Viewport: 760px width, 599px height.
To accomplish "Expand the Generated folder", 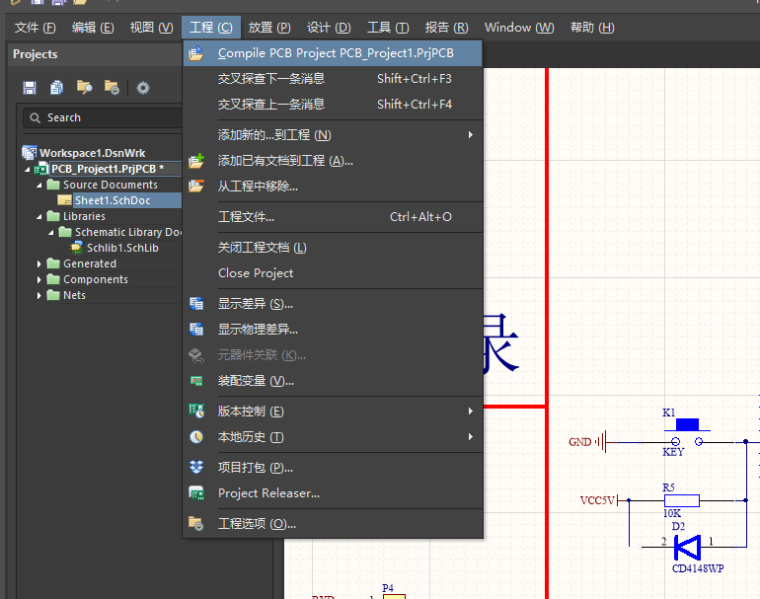I will pos(39,263).
